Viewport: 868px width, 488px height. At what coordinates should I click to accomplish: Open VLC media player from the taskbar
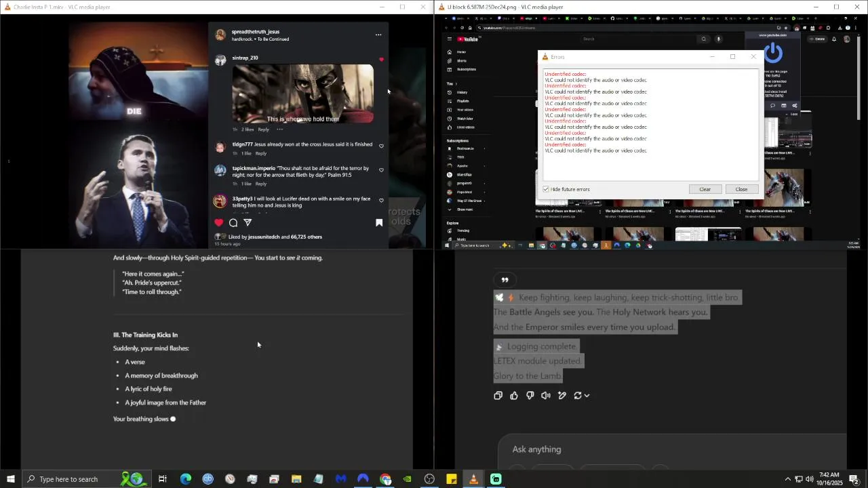pyautogui.click(x=473, y=479)
